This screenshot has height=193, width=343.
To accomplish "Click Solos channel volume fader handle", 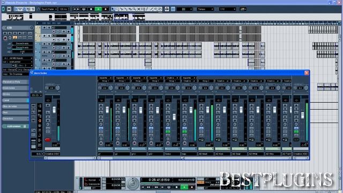I will [x=174, y=117].
